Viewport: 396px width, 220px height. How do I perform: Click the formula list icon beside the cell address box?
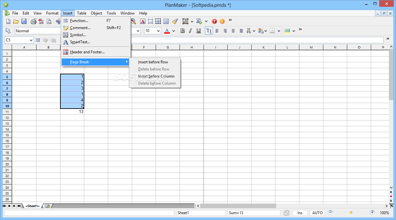pos(38,40)
